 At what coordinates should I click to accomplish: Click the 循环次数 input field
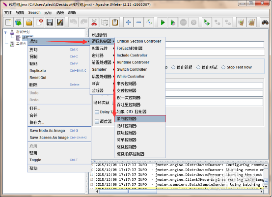click(214, 103)
